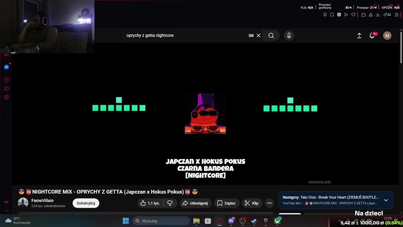Open OBS Studio from the taskbar
The height and width of the screenshot is (227, 403).
[x=243, y=221]
